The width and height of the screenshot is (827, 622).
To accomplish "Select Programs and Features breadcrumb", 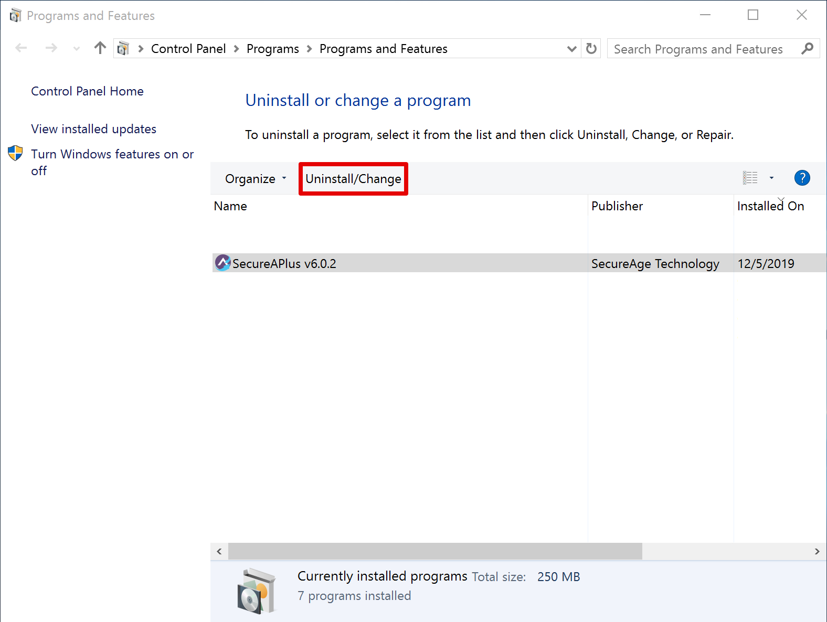I will point(384,49).
